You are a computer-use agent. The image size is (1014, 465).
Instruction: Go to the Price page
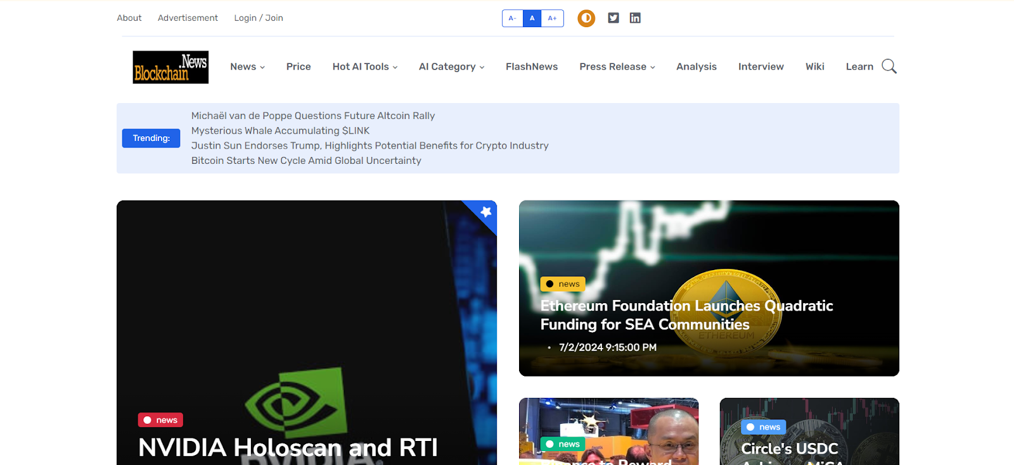298,66
